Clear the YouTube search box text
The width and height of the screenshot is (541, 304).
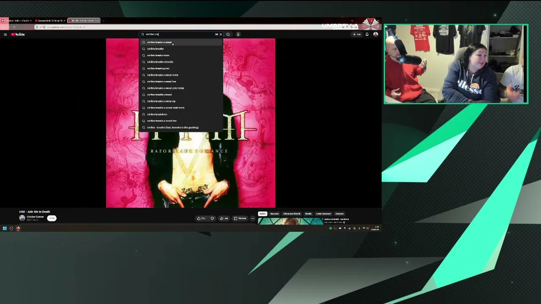pos(221,34)
